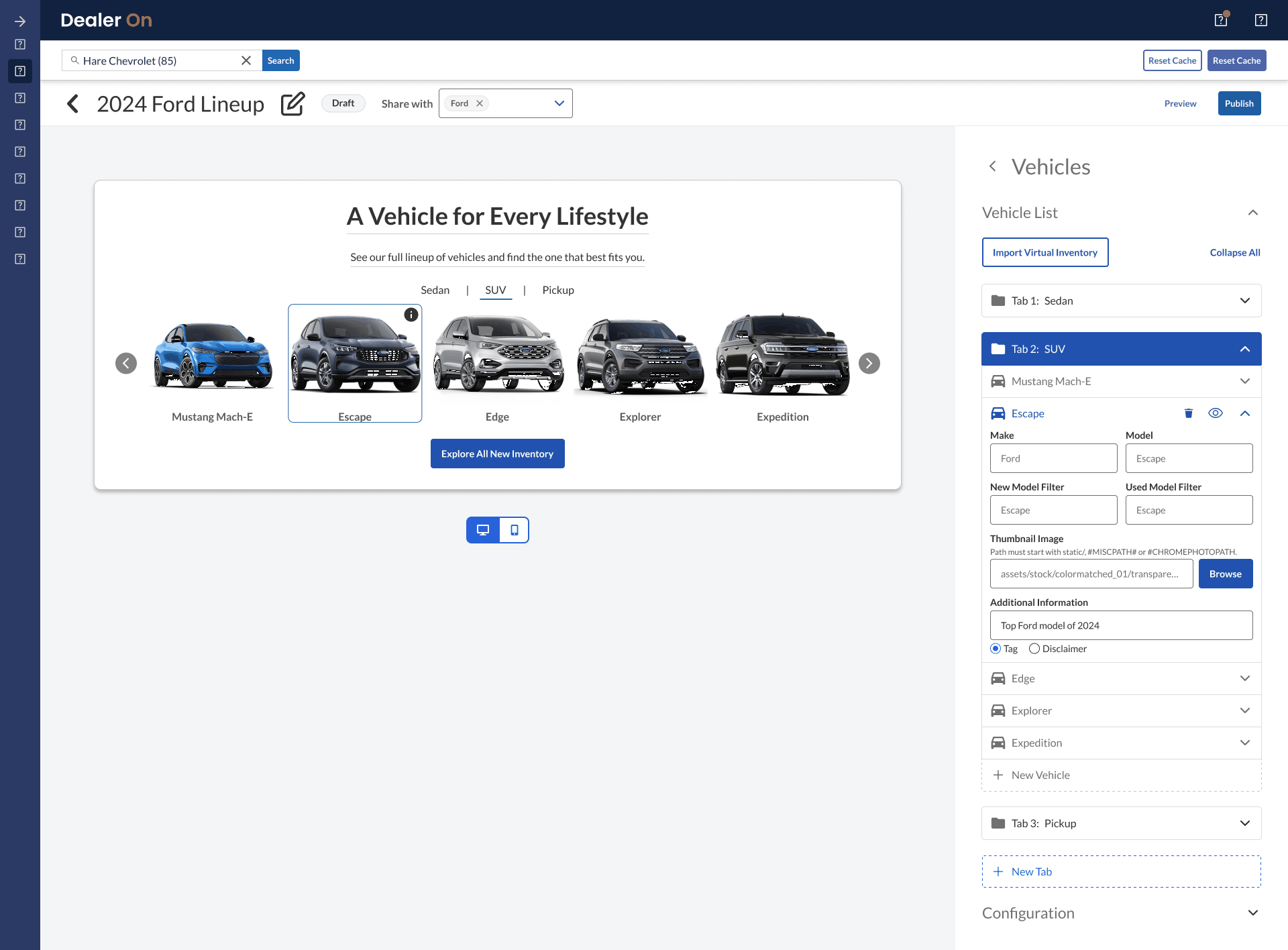Expand the sidebar using the arrow icon
The image size is (1288, 950).
tap(20, 21)
